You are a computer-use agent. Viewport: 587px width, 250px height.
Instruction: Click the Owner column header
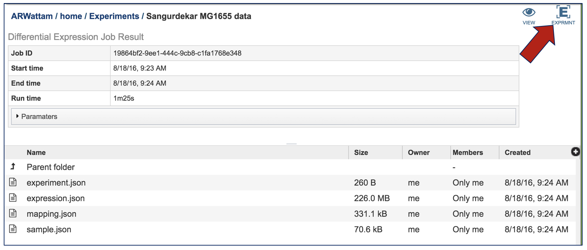click(418, 153)
